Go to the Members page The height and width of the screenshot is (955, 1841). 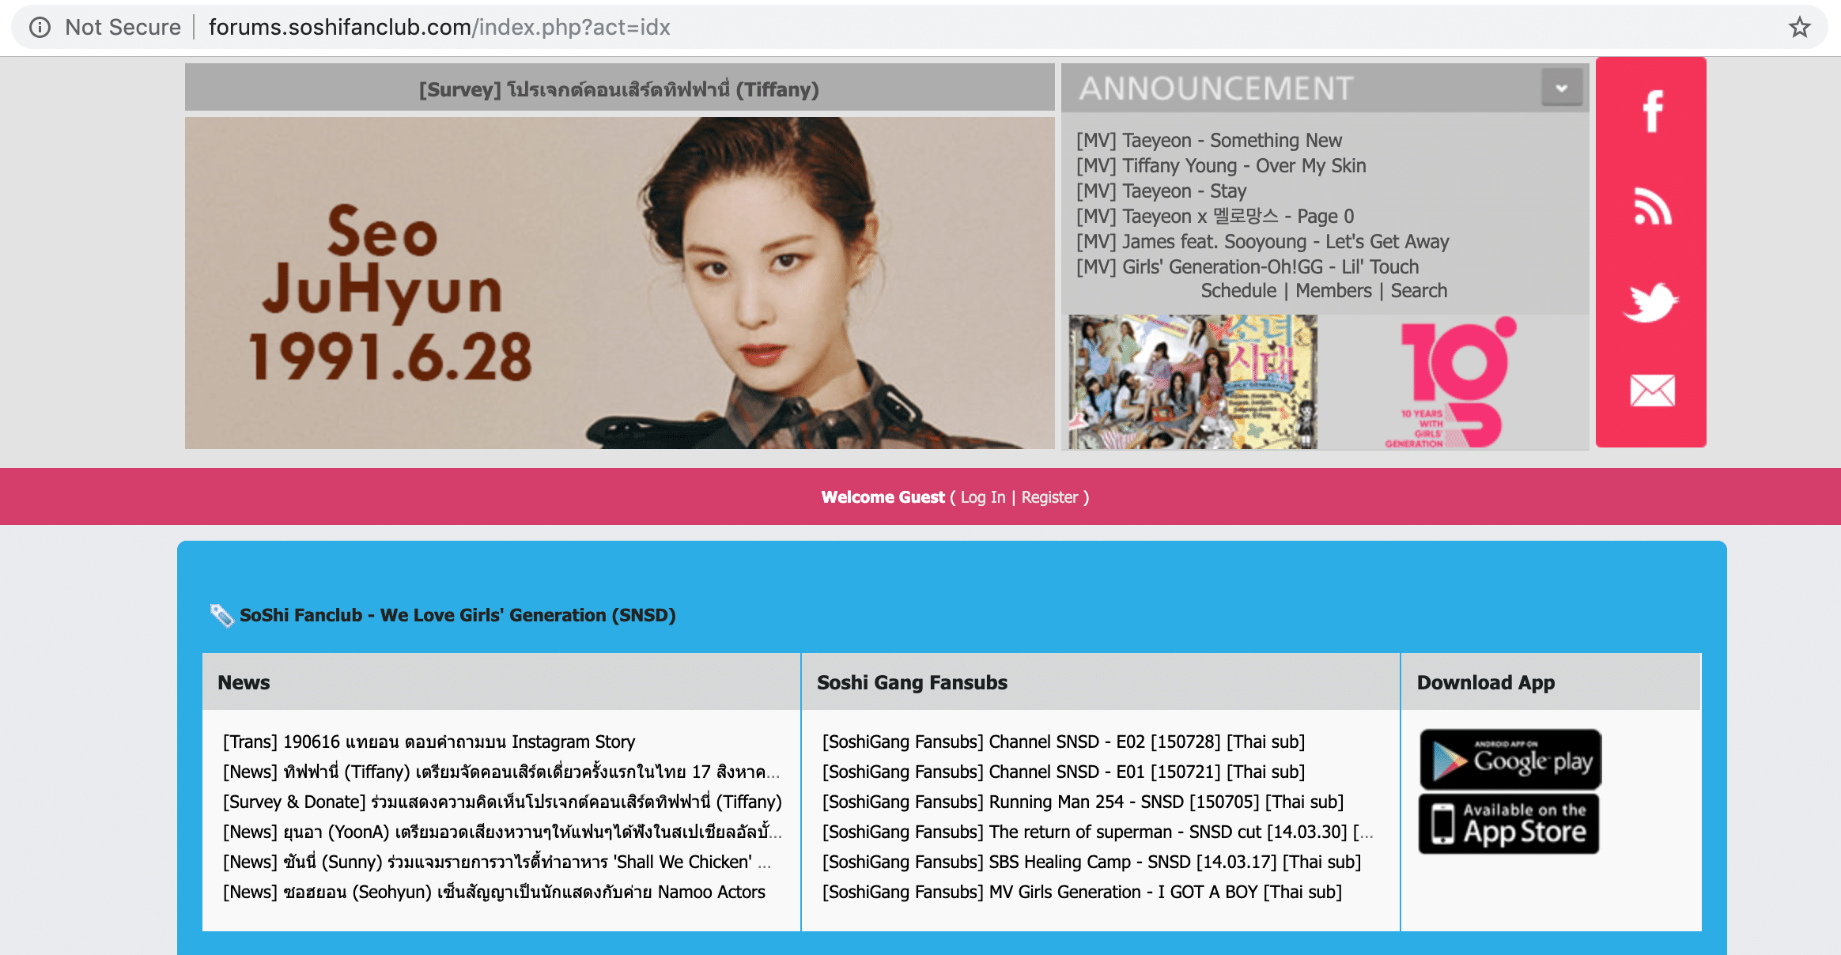click(x=1333, y=290)
